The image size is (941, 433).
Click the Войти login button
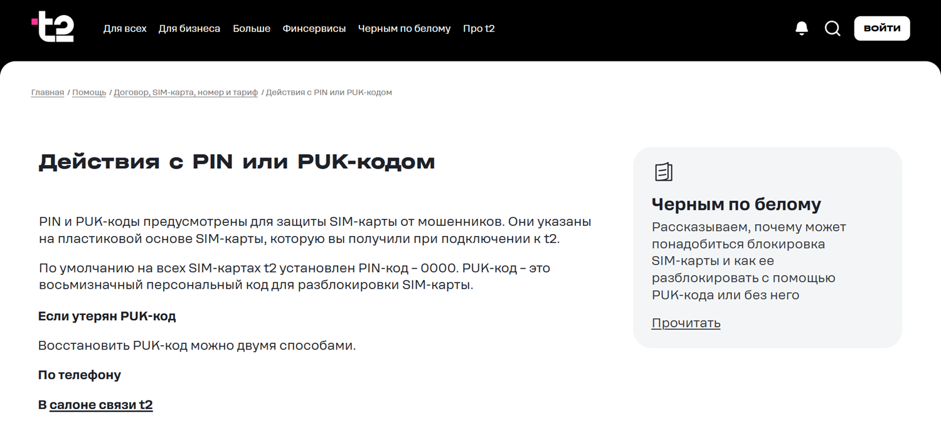[x=881, y=28]
